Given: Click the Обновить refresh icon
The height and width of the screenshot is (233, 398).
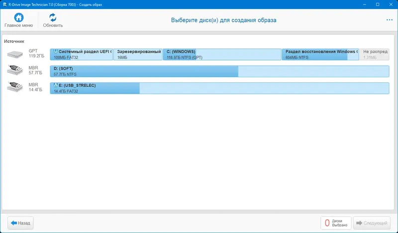Looking at the screenshot, I should point(53,17).
